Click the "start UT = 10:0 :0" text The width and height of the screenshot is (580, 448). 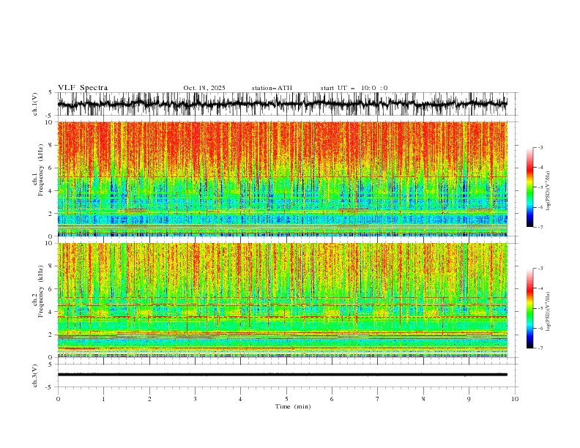[x=354, y=88]
